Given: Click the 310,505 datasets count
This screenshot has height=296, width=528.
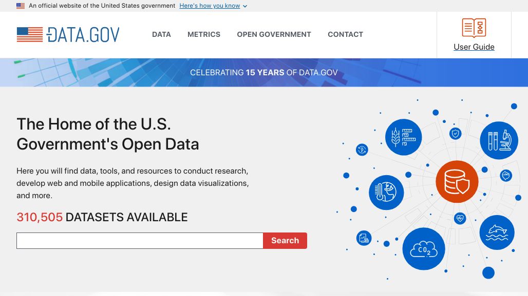Looking at the screenshot, I should 40,217.
